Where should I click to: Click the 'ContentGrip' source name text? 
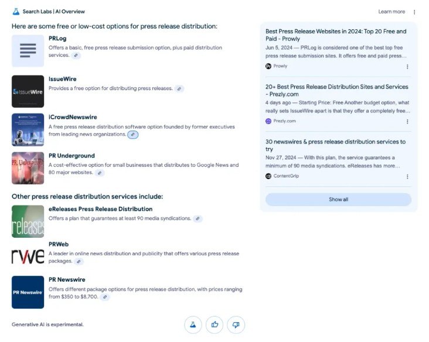click(x=286, y=176)
